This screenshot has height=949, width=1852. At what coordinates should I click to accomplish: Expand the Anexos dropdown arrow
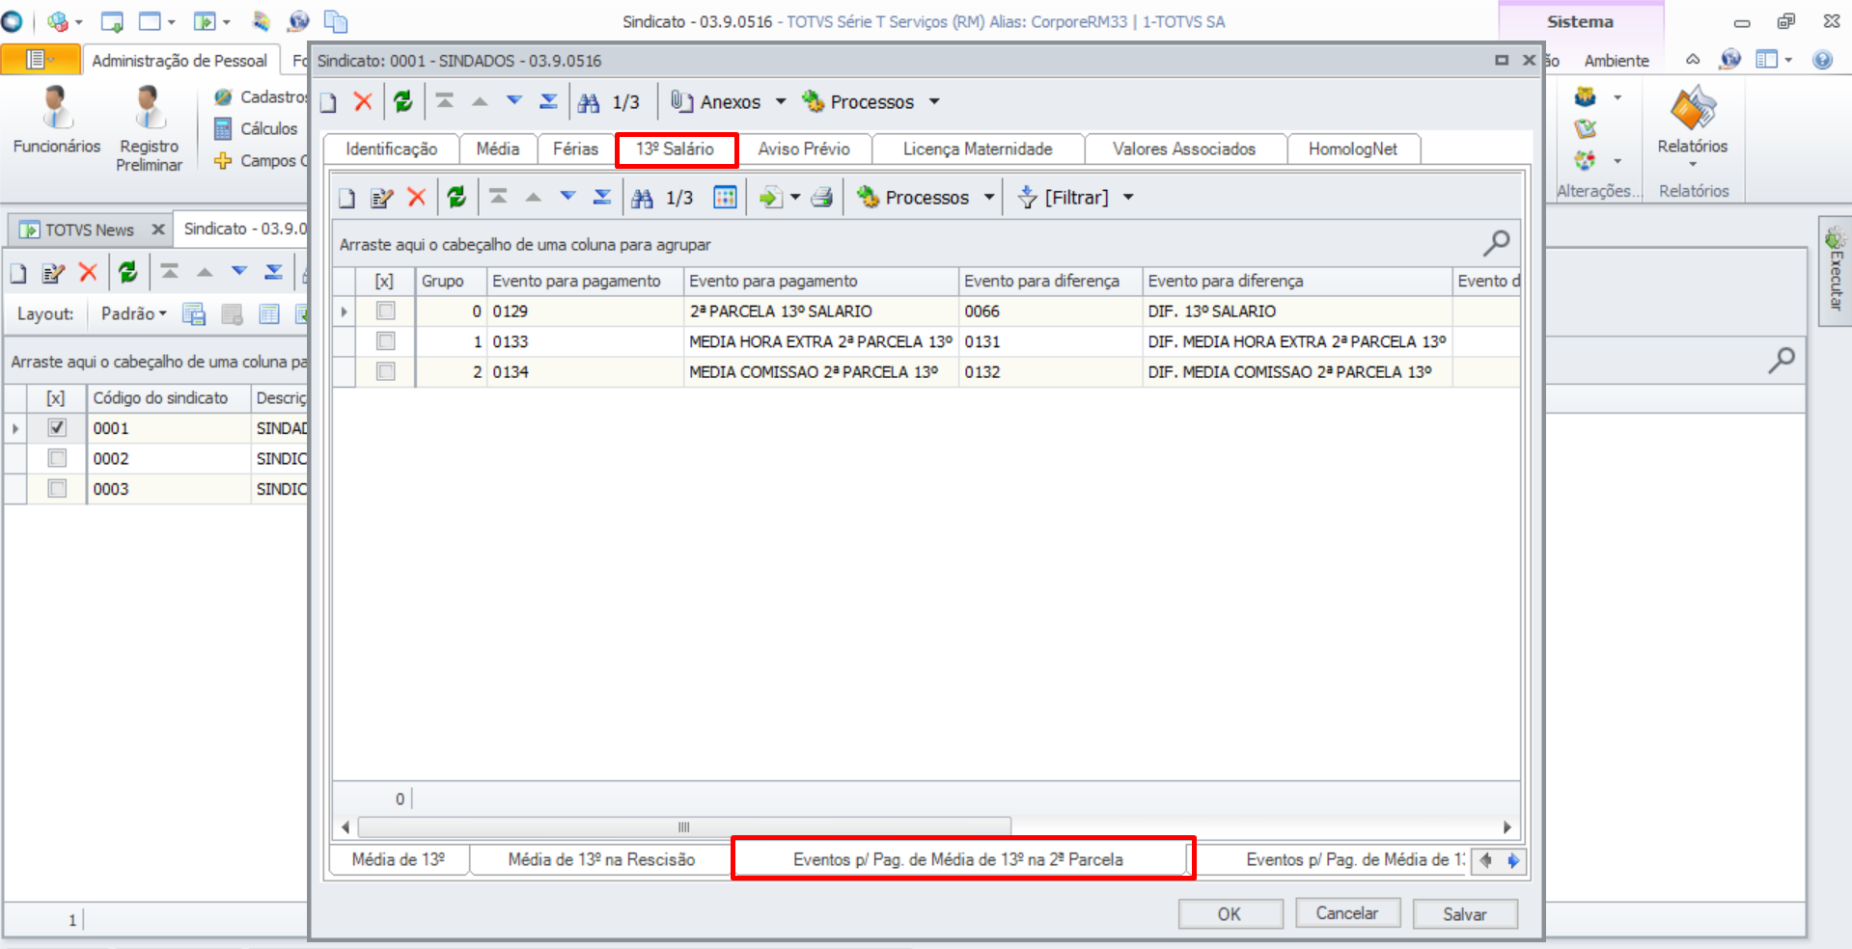[x=781, y=101]
